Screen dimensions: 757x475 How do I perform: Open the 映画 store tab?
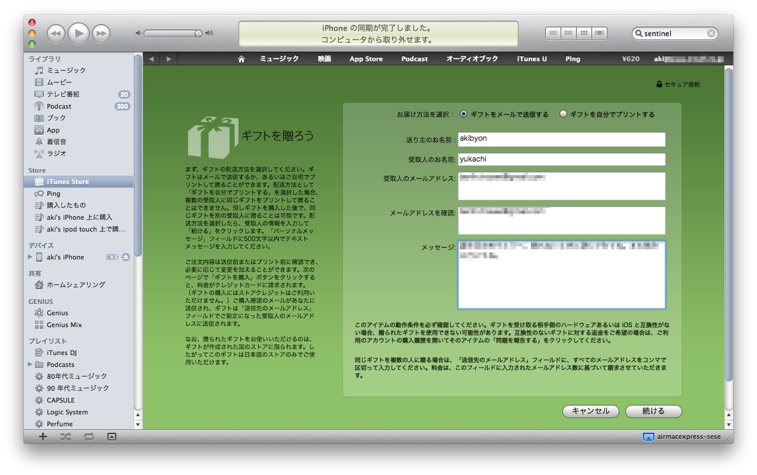pos(325,59)
